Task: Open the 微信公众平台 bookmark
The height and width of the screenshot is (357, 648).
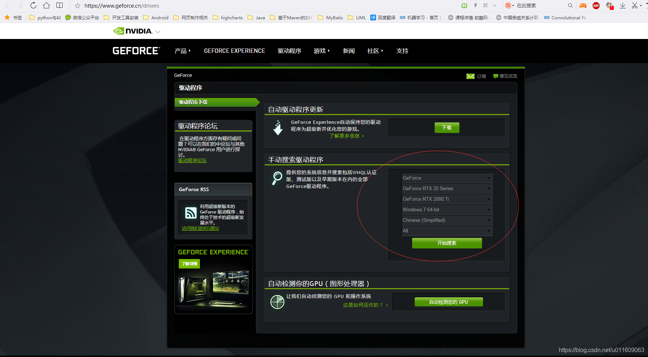Action: coord(82,17)
